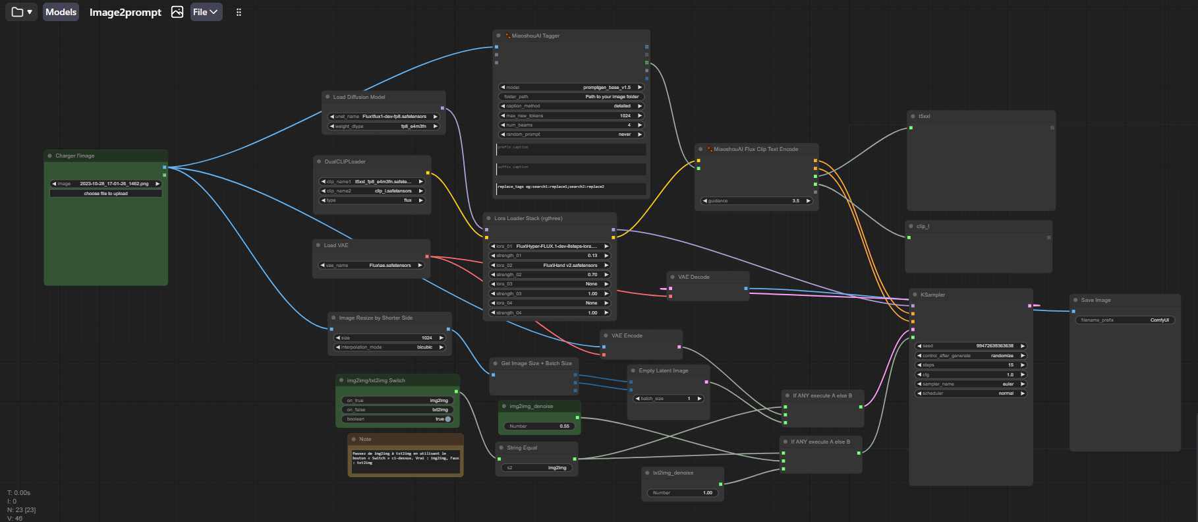Open interpolation_mode dropdown in Image Resize node
Viewport: 1198px width, 522px height.
[390, 347]
